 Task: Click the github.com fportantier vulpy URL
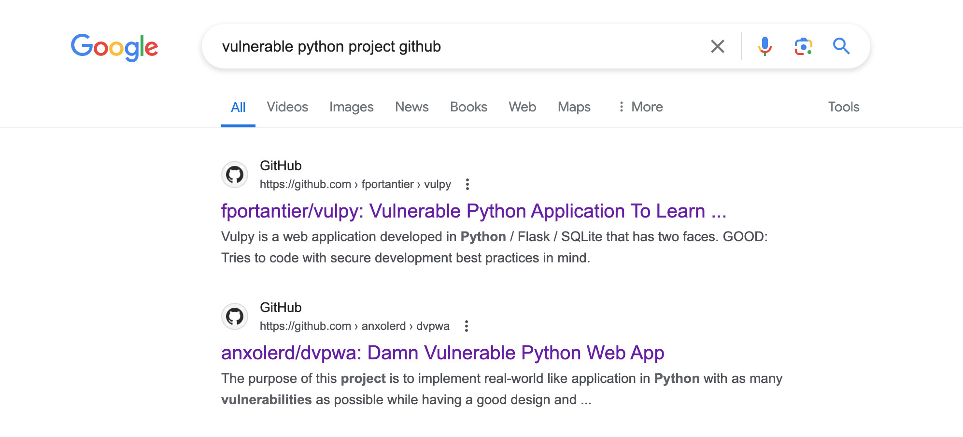[355, 184]
